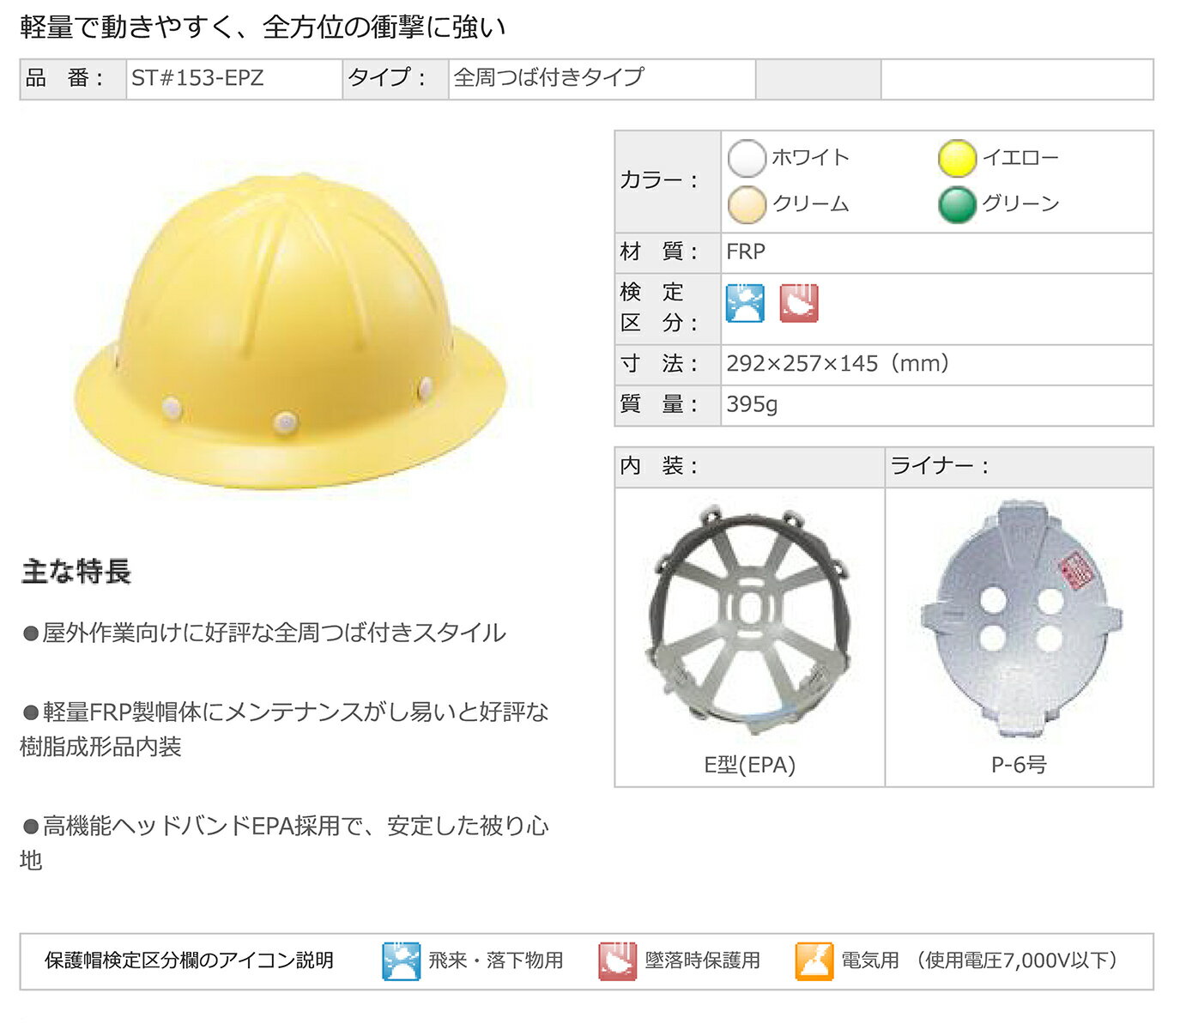The image size is (1180, 1030).
Task: Click the red 墜落時保護用 legend icon
Action: (617, 960)
